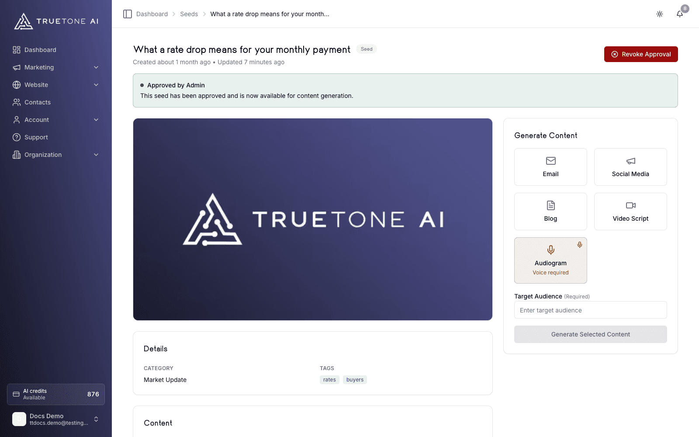This screenshot has width=699, height=437.
Task: Select the Social Media content card
Action: [630, 167]
